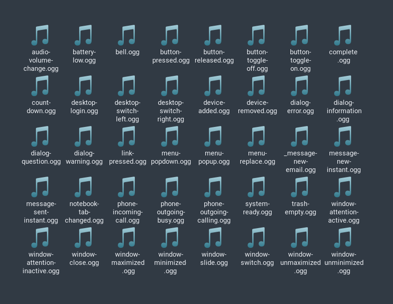Select desktop-switch-right.ogg icon
Image resolution: width=393 pixels, height=304 pixels.
(x=170, y=86)
